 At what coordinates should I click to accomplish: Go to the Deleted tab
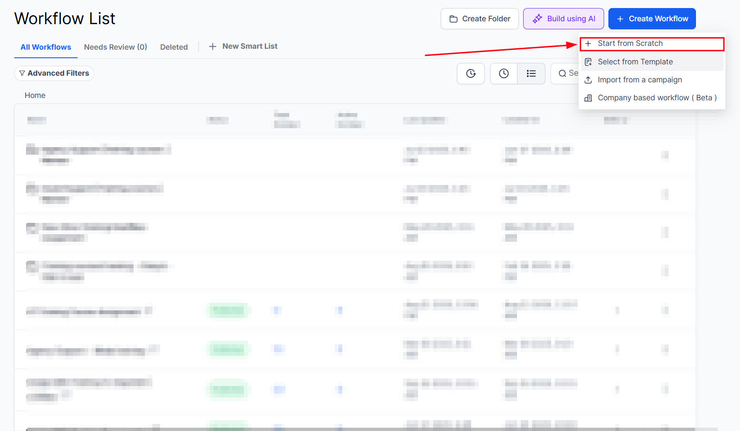pos(174,47)
